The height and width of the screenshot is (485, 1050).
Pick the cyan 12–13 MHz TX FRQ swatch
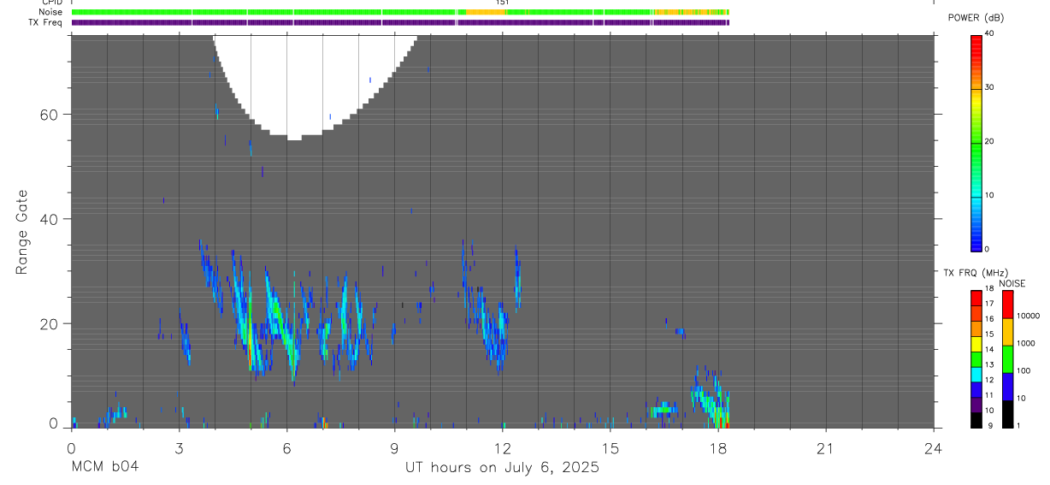tap(976, 374)
